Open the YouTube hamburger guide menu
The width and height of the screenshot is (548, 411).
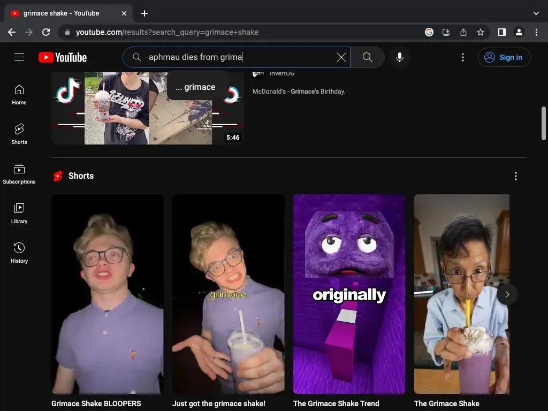coord(19,57)
